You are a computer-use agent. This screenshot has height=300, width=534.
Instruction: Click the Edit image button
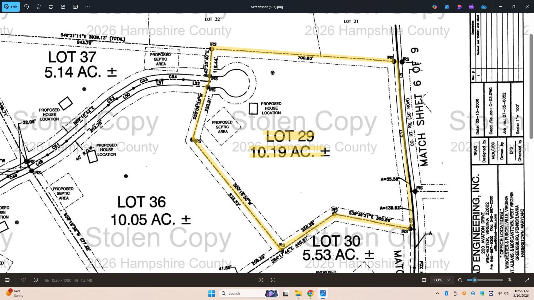click(11, 7)
